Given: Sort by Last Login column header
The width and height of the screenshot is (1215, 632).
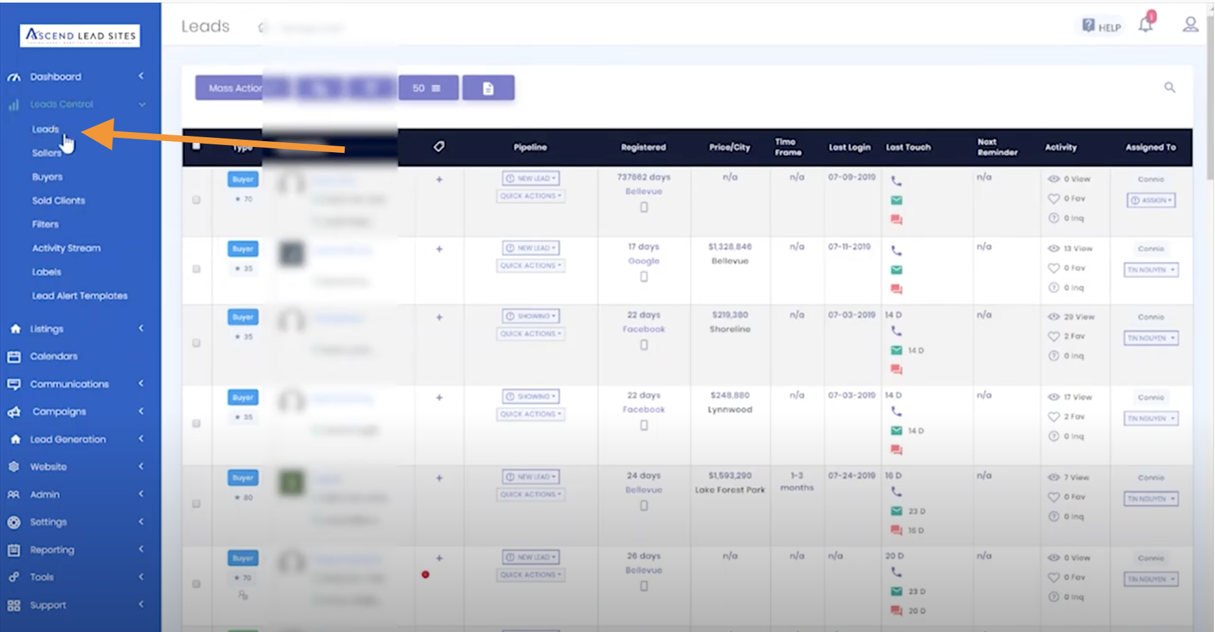Looking at the screenshot, I should pyautogui.click(x=849, y=147).
